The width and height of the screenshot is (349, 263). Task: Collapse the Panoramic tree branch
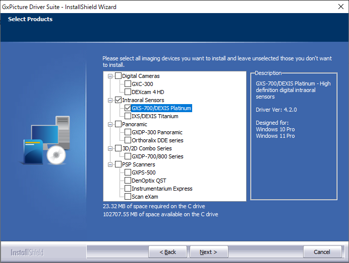pos(110,124)
